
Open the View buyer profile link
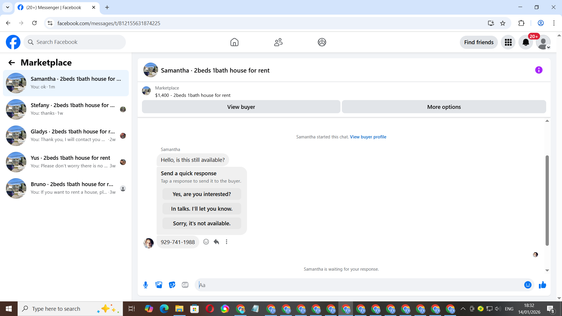pyautogui.click(x=368, y=137)
